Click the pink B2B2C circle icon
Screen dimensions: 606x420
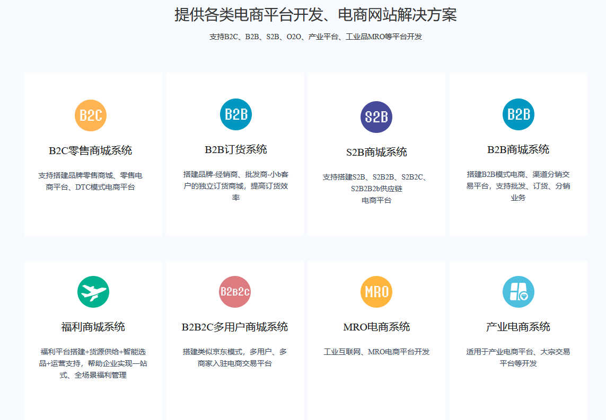235,292
